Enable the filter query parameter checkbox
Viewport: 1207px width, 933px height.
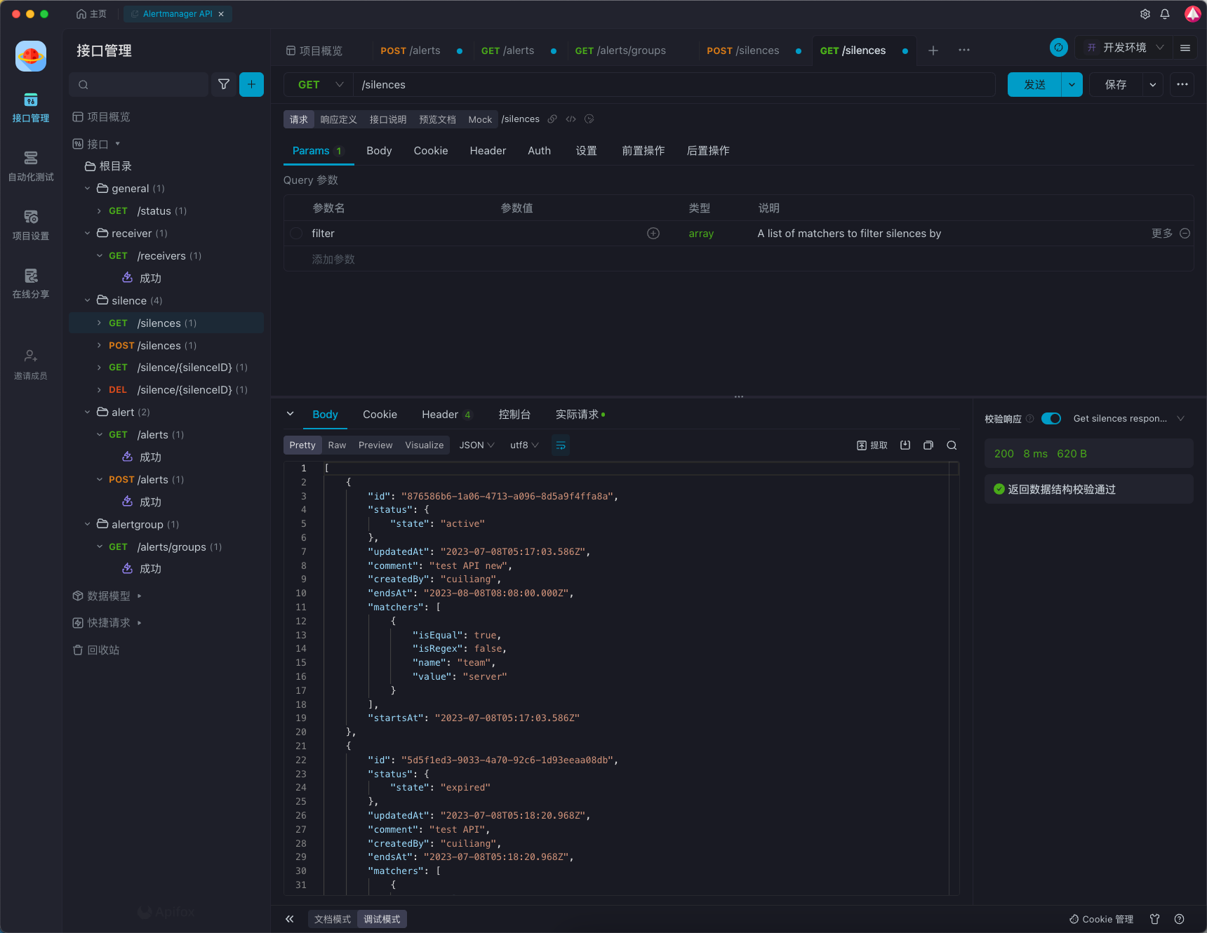pos(296,234)
